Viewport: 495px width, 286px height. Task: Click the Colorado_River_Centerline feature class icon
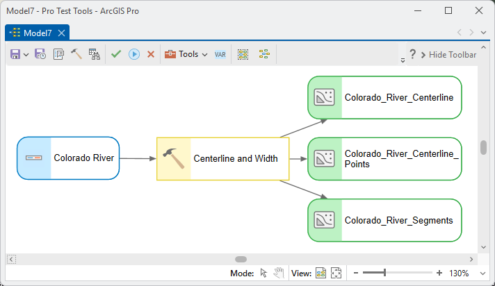[324, 97]
